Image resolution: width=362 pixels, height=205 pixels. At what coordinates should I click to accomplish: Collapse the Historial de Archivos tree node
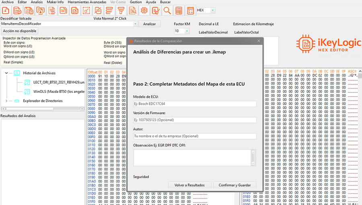tap(6, 73)
